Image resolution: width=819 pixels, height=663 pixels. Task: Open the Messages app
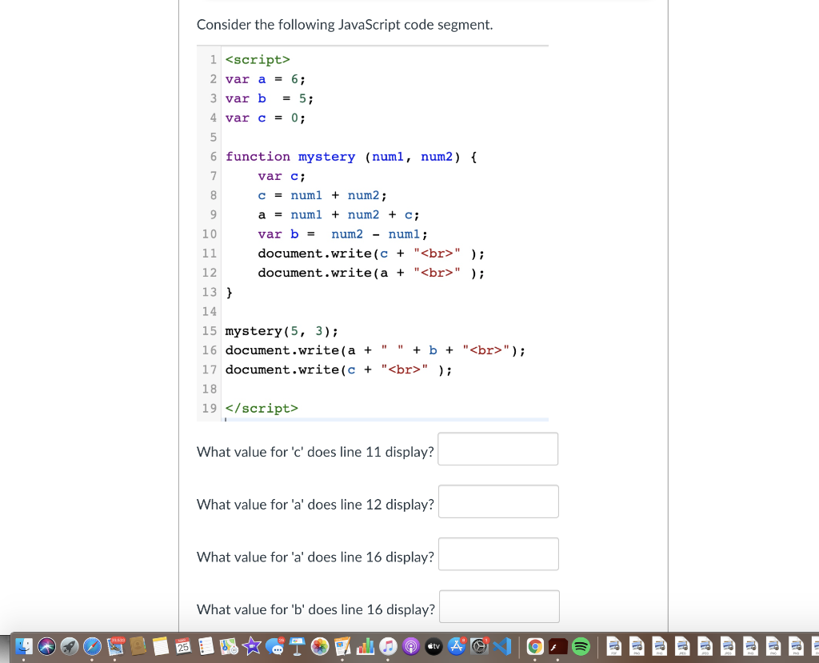tap(276, 646)
